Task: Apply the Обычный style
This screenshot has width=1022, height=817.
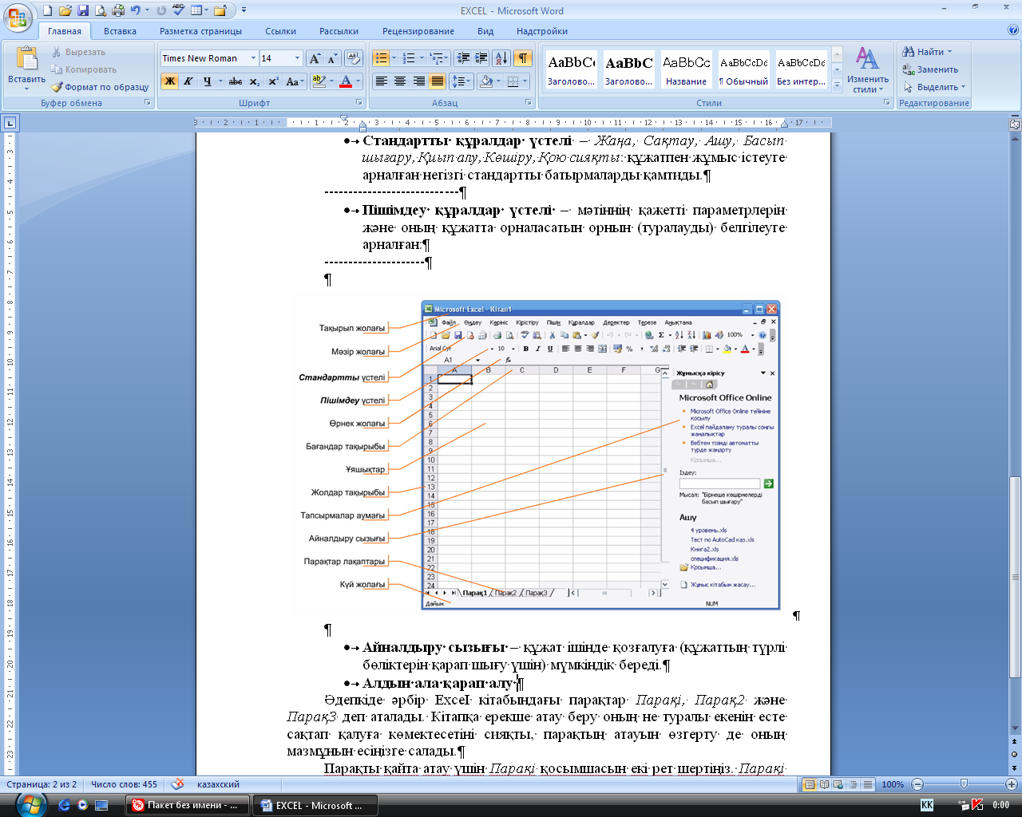Action: coord(743,69)
